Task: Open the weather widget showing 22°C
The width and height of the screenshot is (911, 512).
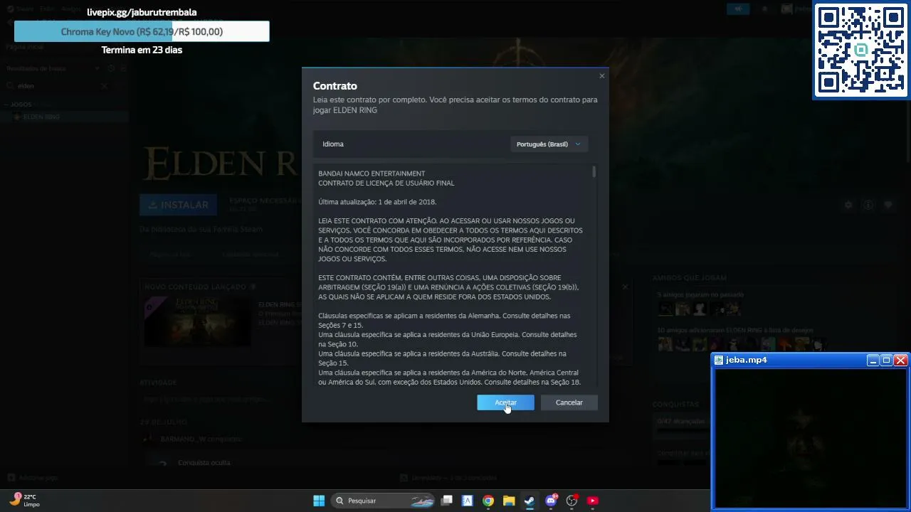Action: coord(24,500)
